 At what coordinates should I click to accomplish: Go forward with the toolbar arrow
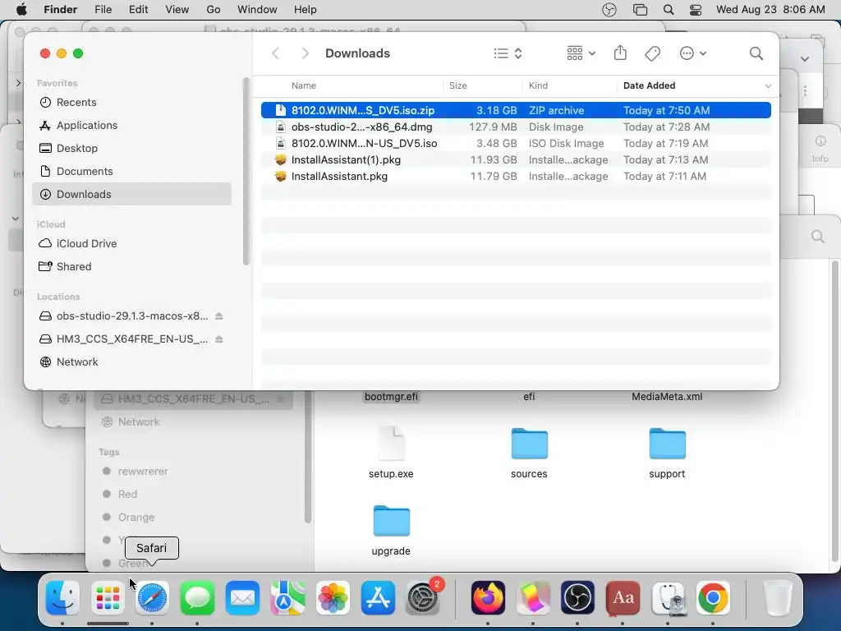305,53
